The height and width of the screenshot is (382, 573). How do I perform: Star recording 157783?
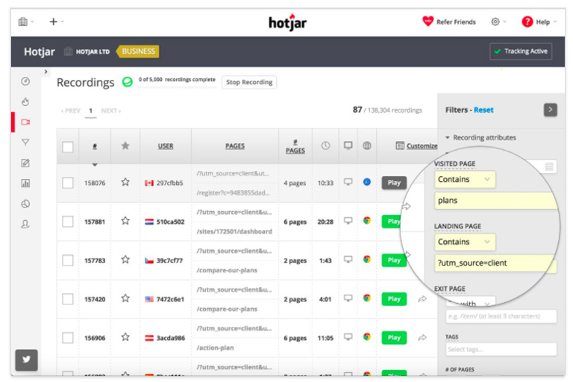pyautogui.click(x=125, y=260)
